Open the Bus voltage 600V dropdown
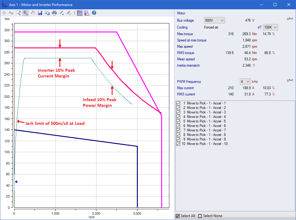Screen dimensions: 296x220 (x=214, y=20)
